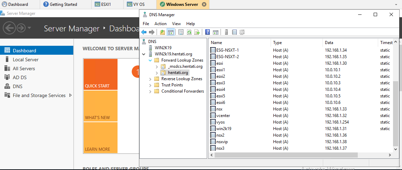
Task: Click the WHAT'S NEW tile in Server Manager
Action: point(101,106)
